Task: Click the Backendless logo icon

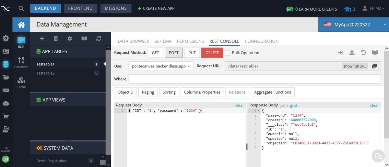Action: click(6, 8)
